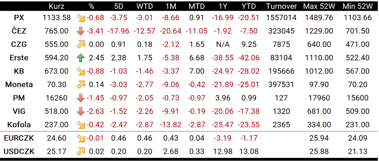Screen dimensions: 379x161
Task: Click the trend arrow in EURCZK row
Action: pyautogui.click(x=81, y=138)
